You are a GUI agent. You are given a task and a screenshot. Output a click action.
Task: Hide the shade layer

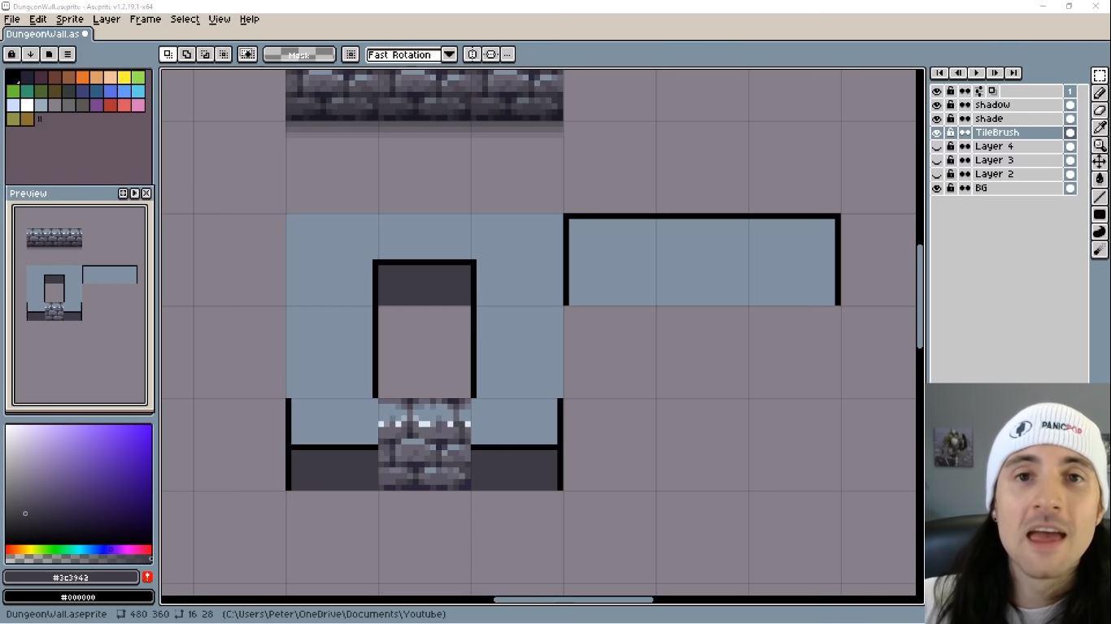937,119
